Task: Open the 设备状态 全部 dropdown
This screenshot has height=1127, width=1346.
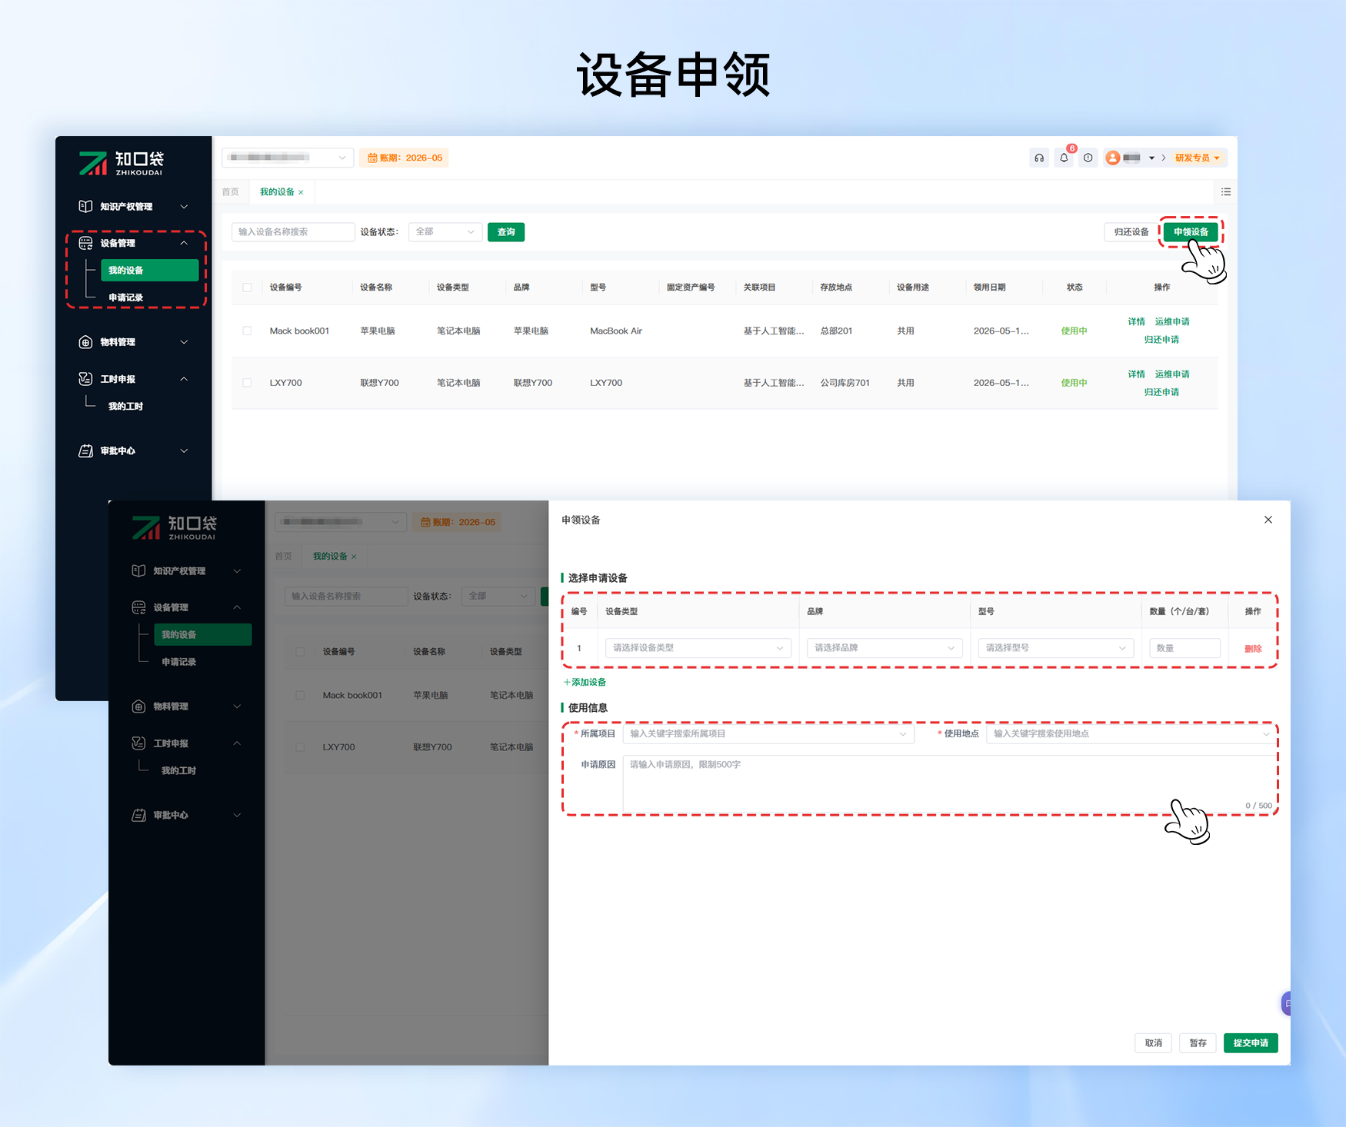Action: [x=445, y=231]
